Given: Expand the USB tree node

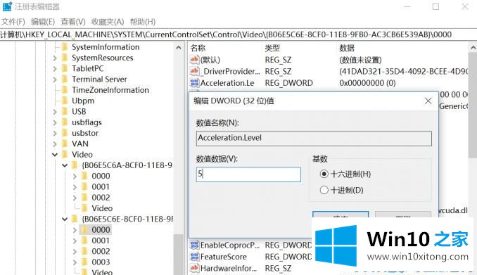Looking at the screenshot, I should pos(55,112).
